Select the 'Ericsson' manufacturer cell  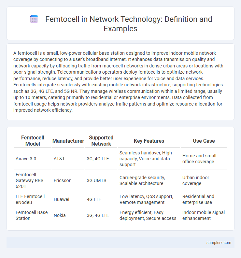click(x=68, y=180)
